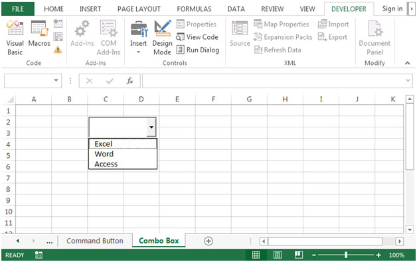Select row 8 header
This screenshot has height=262, width=417.
tap(8, 189)
